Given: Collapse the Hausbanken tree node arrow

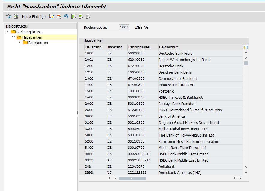Looking at the screenshot, I should [13, 37].
